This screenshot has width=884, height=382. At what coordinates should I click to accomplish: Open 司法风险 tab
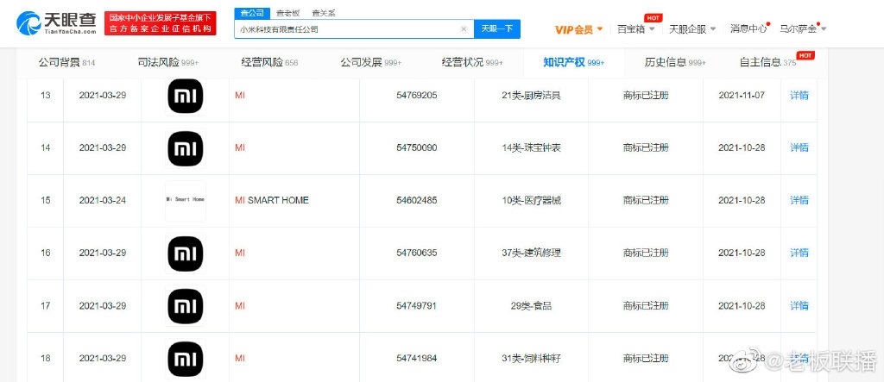click(168, 63)
